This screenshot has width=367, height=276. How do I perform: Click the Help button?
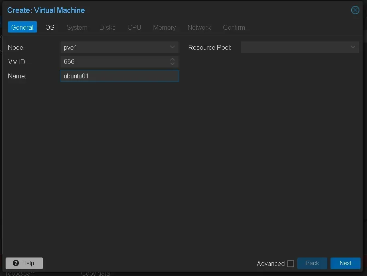(24, 263)
